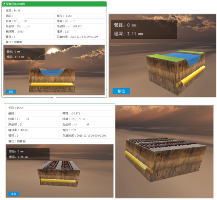Select the 名称 Pt136 row
The image size is (217, 200).
[14, 11]
